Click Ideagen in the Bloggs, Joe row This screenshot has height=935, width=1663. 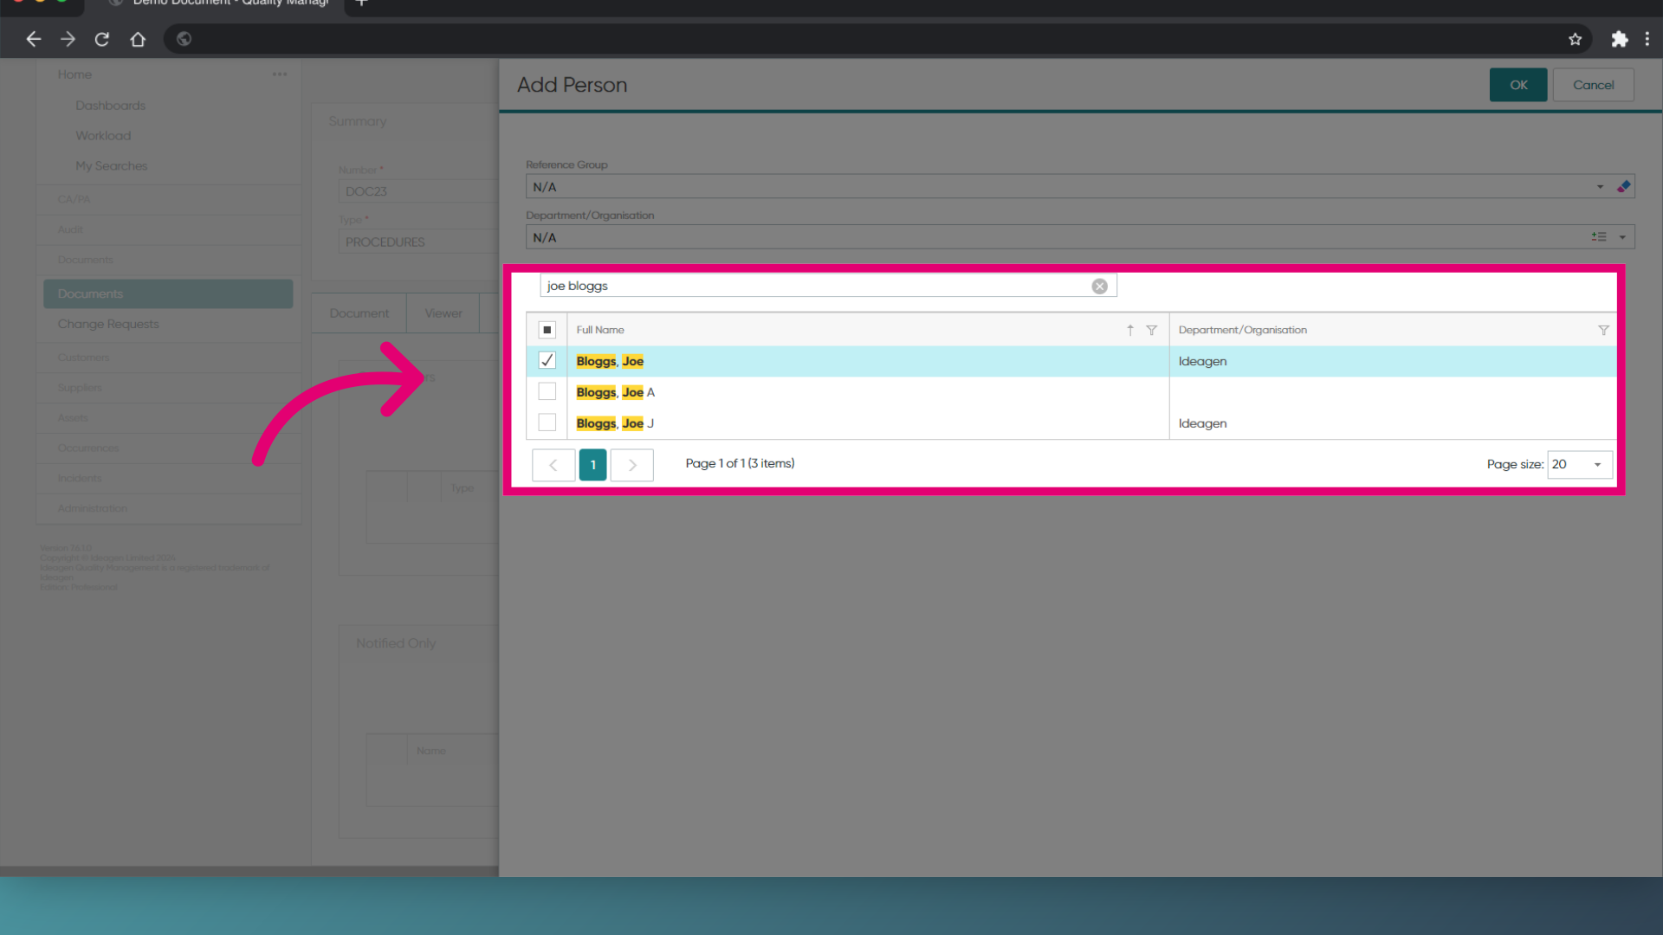click(x=1202, y=361)
